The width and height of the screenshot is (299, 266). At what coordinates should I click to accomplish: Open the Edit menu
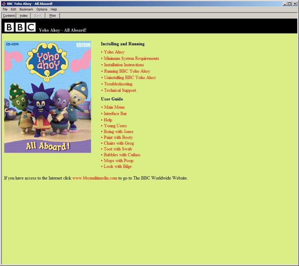(13, 9)
